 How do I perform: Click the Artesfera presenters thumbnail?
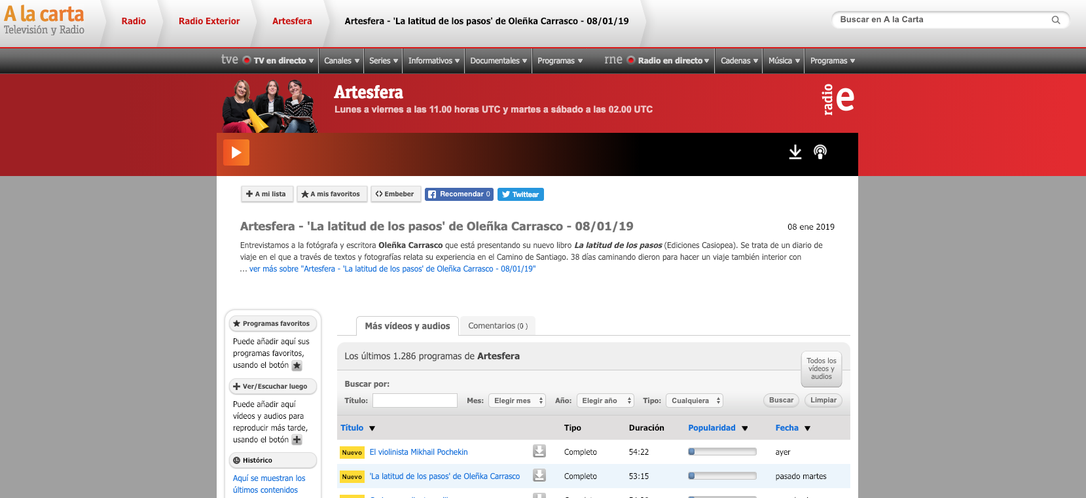(x=270, y=105)
